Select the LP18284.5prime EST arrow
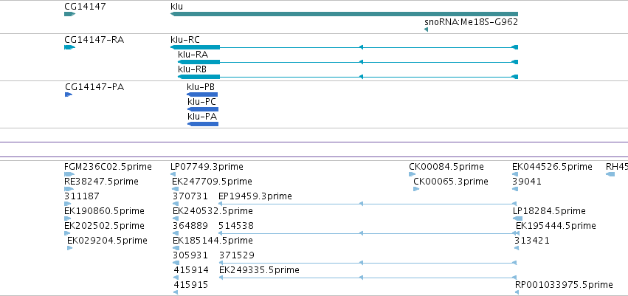The width and height of the screenshot is (628, 296). [517, 218]
